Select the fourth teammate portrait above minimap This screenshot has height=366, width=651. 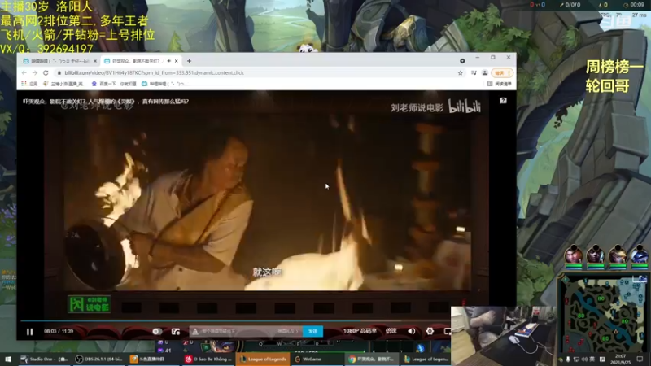tap(640, 255)
